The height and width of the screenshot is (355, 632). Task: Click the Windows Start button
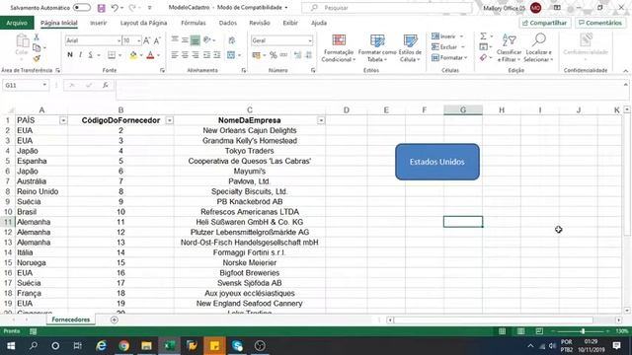[x=11, y=346]
